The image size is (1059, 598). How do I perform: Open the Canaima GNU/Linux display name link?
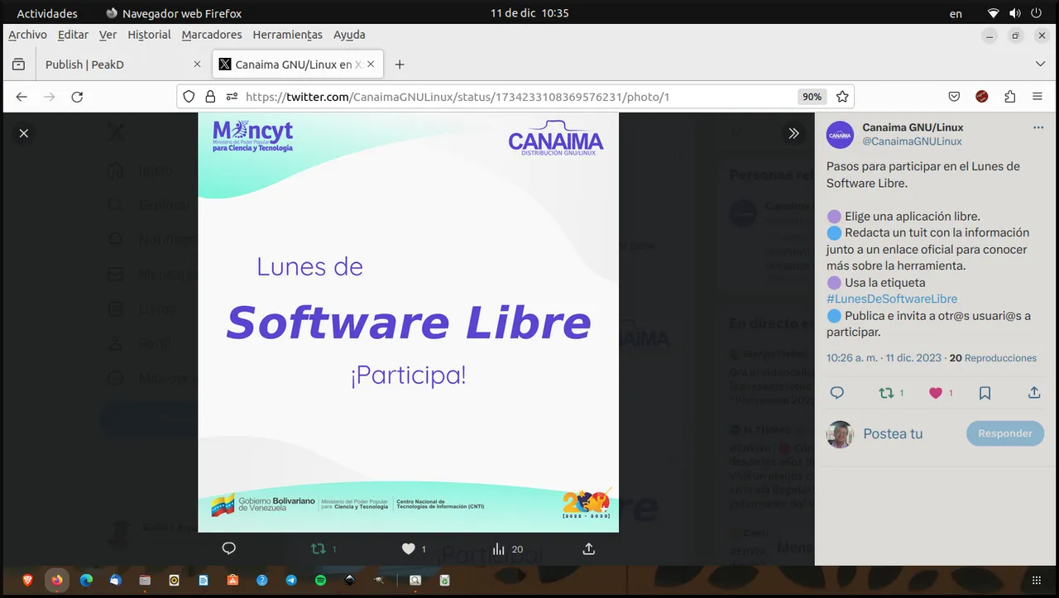pyautogui.click(x=913, y=127)
